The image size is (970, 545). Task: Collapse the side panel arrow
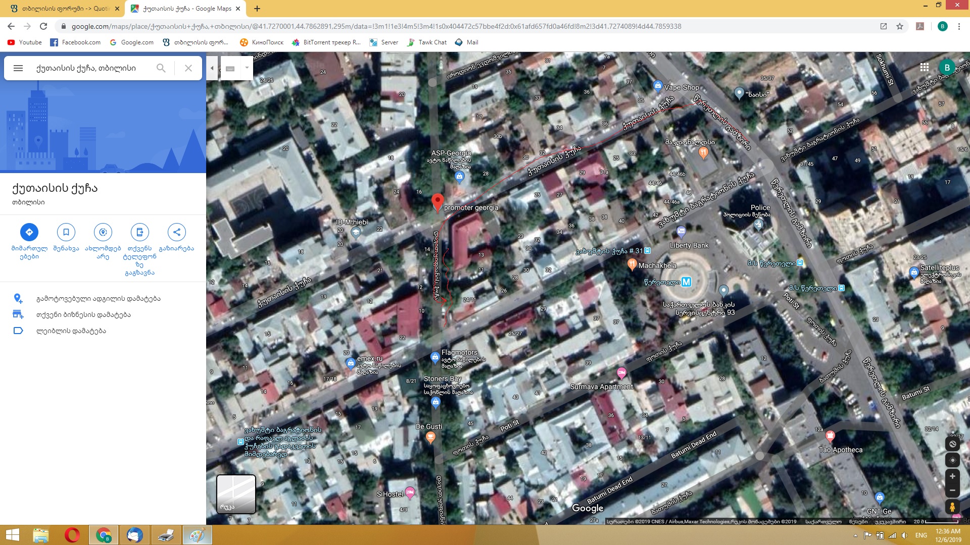pos(212,68)
